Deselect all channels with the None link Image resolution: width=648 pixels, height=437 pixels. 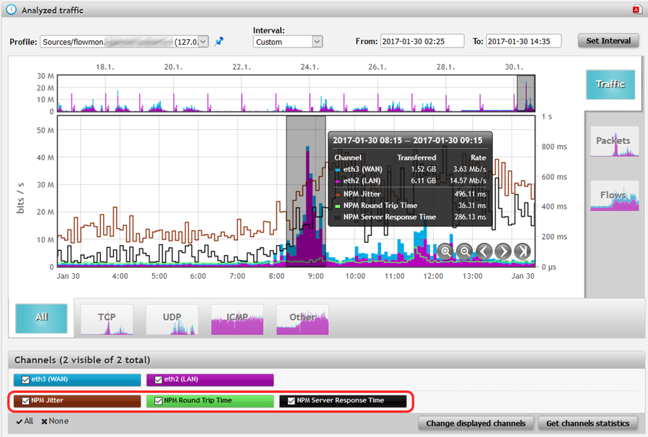coord(55,421)
